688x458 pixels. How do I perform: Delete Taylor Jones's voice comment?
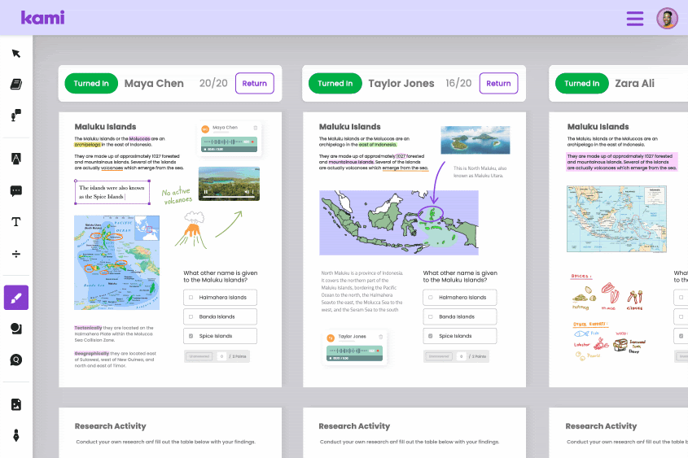coord(381,337)
